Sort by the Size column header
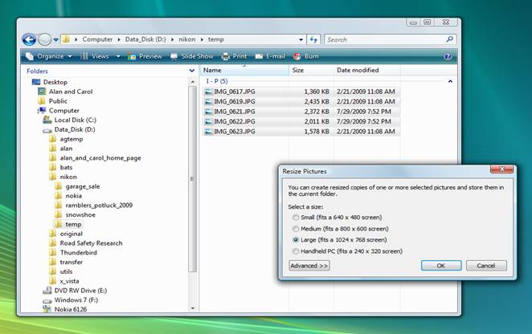This screenshot has width=532, height=334. 311,70
